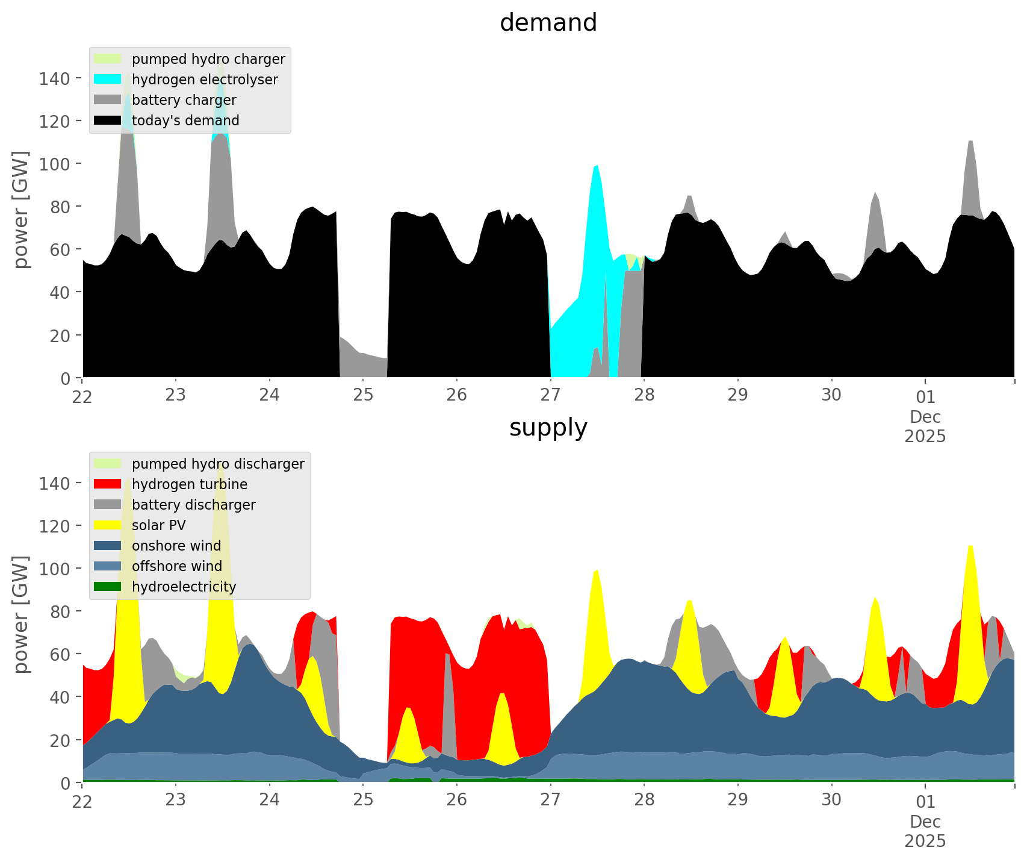This screenshot has height=862, width=1027.
Task: Click the battery discharger legend swatch
Action: point(108,505)
